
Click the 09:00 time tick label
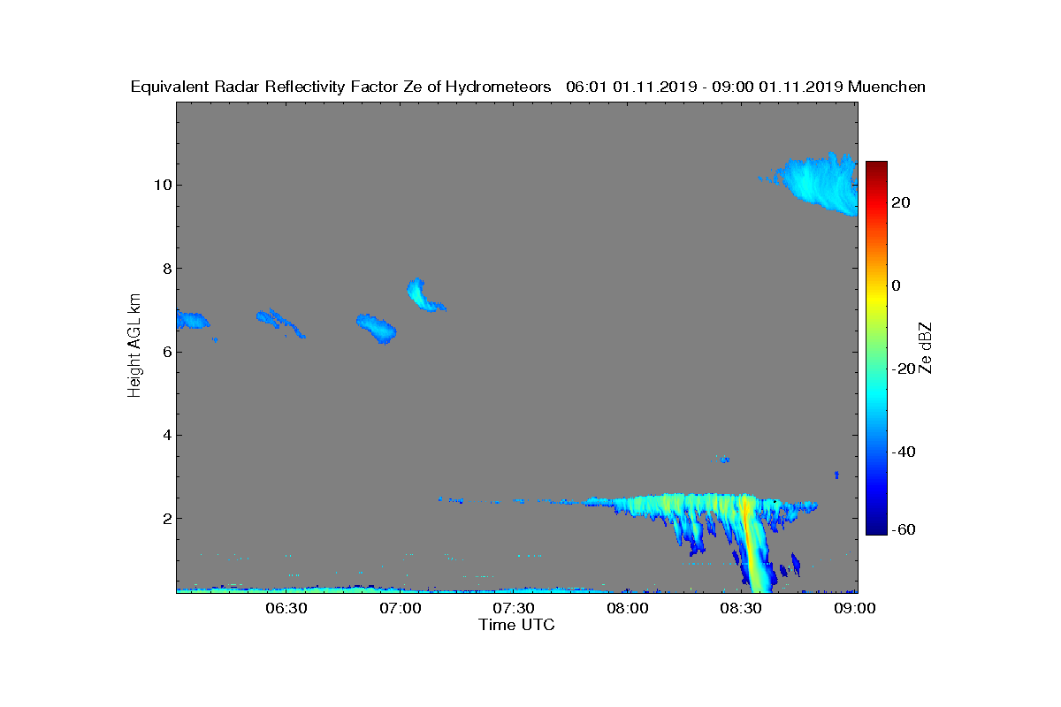click(856, 608)
